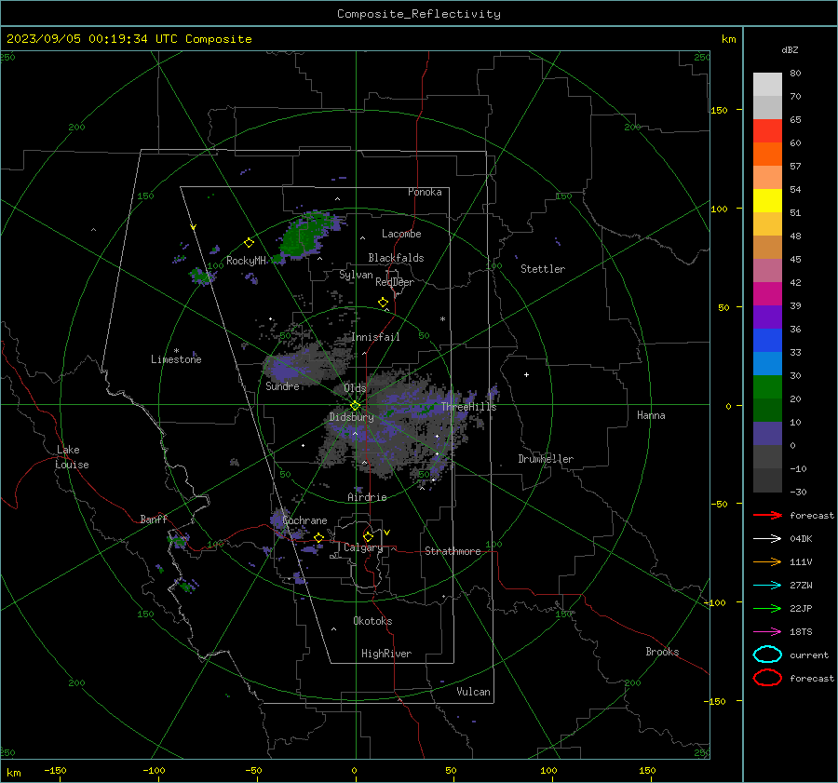838x783 pixels.
Task: Click the Sundre town label
Action: (x=282, y=385)
